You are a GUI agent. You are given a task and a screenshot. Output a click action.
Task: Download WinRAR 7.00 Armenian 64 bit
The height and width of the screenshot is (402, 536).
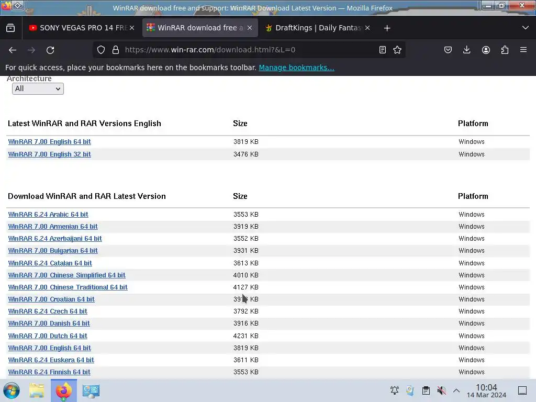(x=53, y=226)
